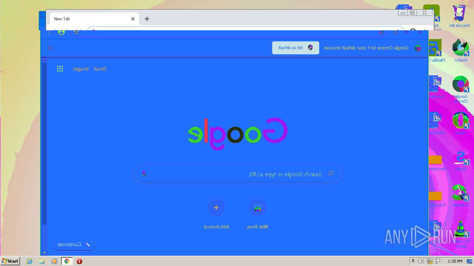Click the Action Center flag tray icon
The height and width of the screenshot is (266, 474).
tap(439, 261)
